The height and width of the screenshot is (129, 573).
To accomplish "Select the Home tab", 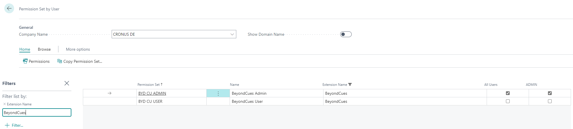I will pos(25,49).
